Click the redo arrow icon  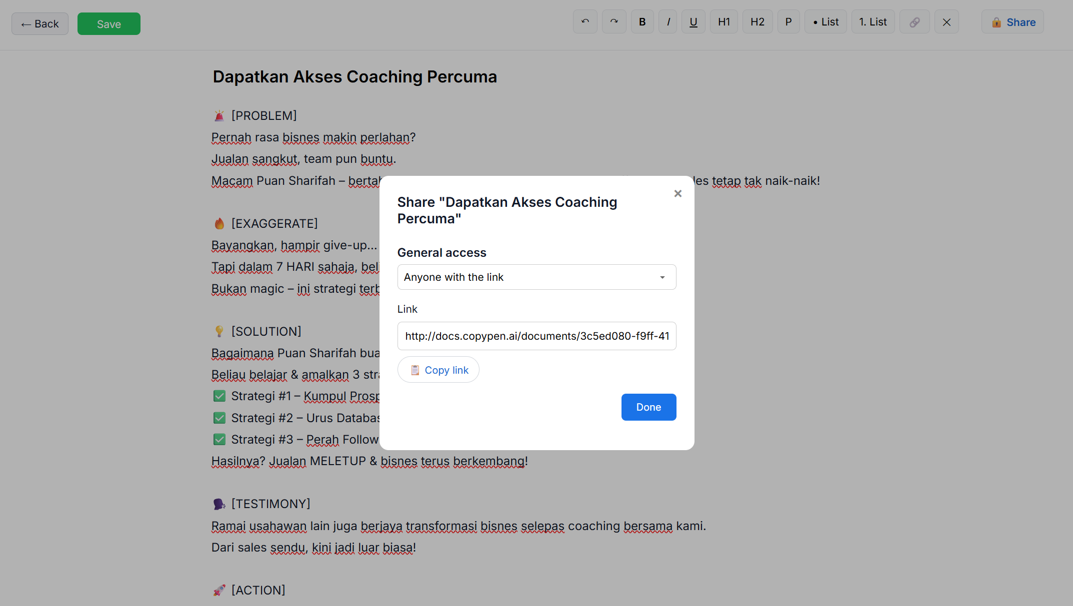pyautogui.click(x=614, y=22)
